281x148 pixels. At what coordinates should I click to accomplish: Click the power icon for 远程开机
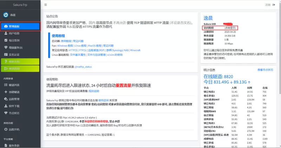pos(6,129)
